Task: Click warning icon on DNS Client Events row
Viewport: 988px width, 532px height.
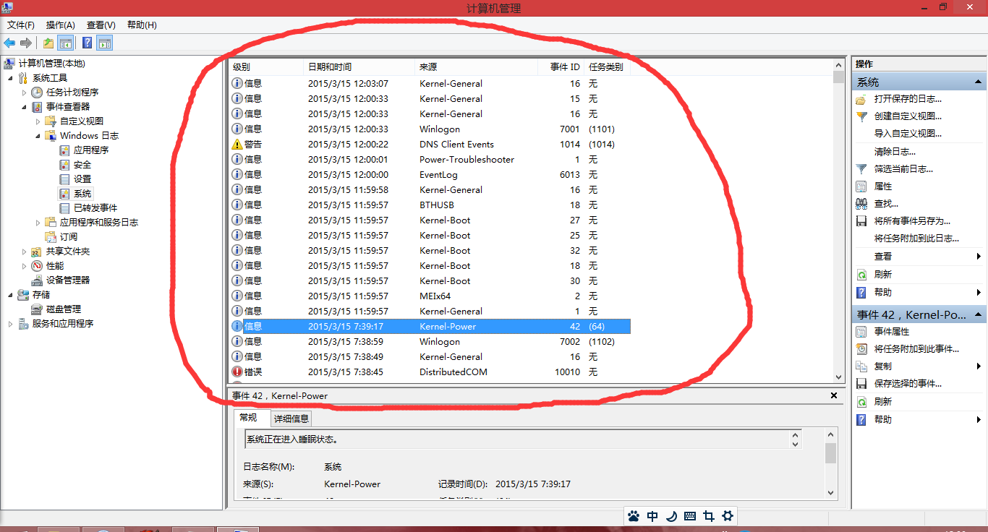Action: 237,144
